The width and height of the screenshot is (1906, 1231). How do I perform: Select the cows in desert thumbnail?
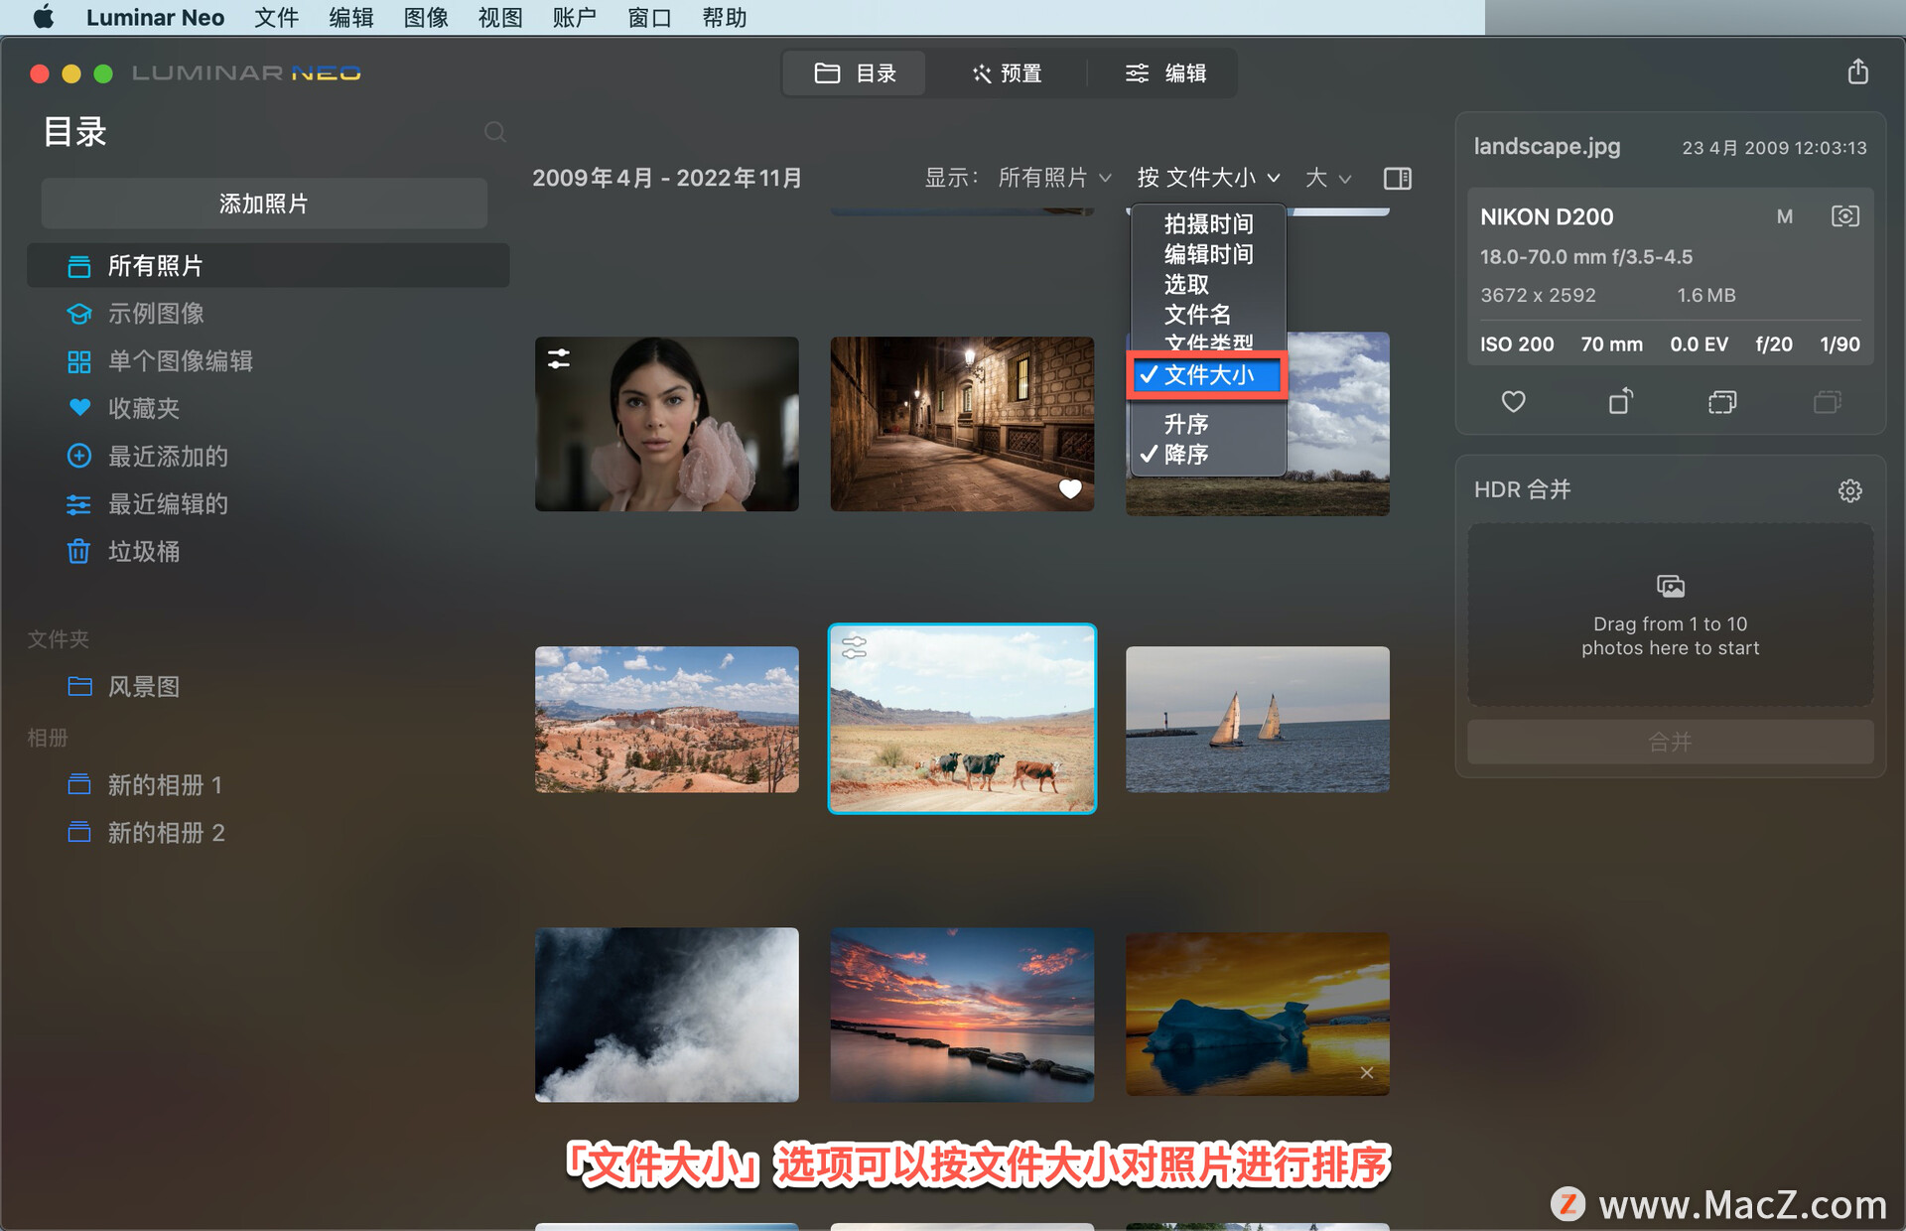[962, 719]
